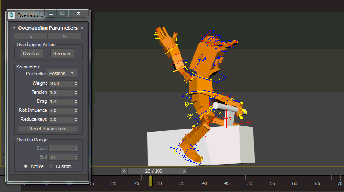Close the Overlapping dialog window
Viewport: 344px width, 192px height.
click(78, 14)
